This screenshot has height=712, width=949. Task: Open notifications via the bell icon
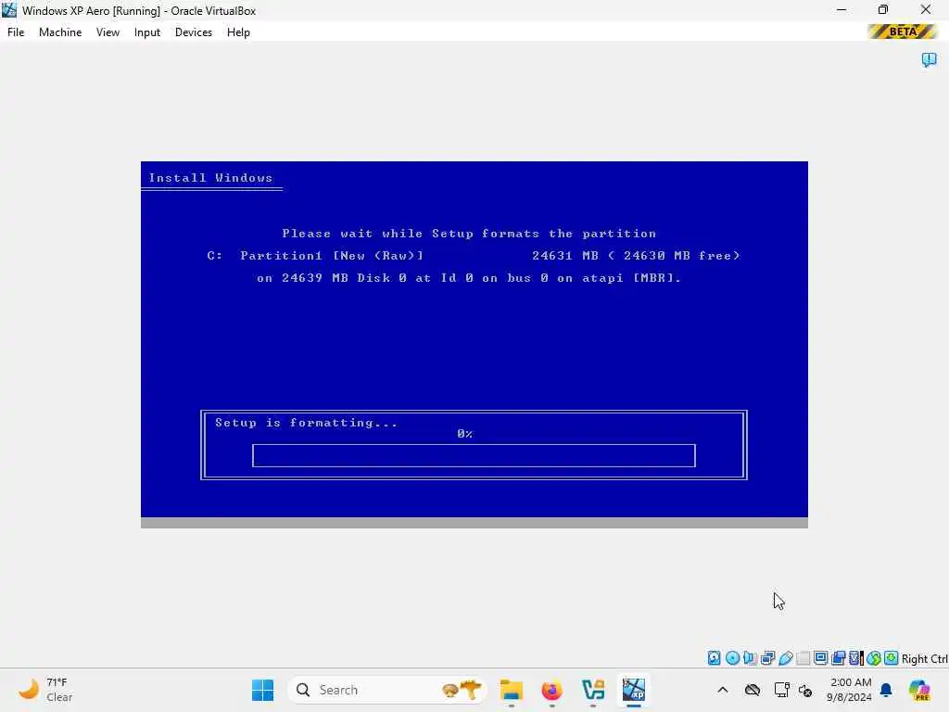886,690
